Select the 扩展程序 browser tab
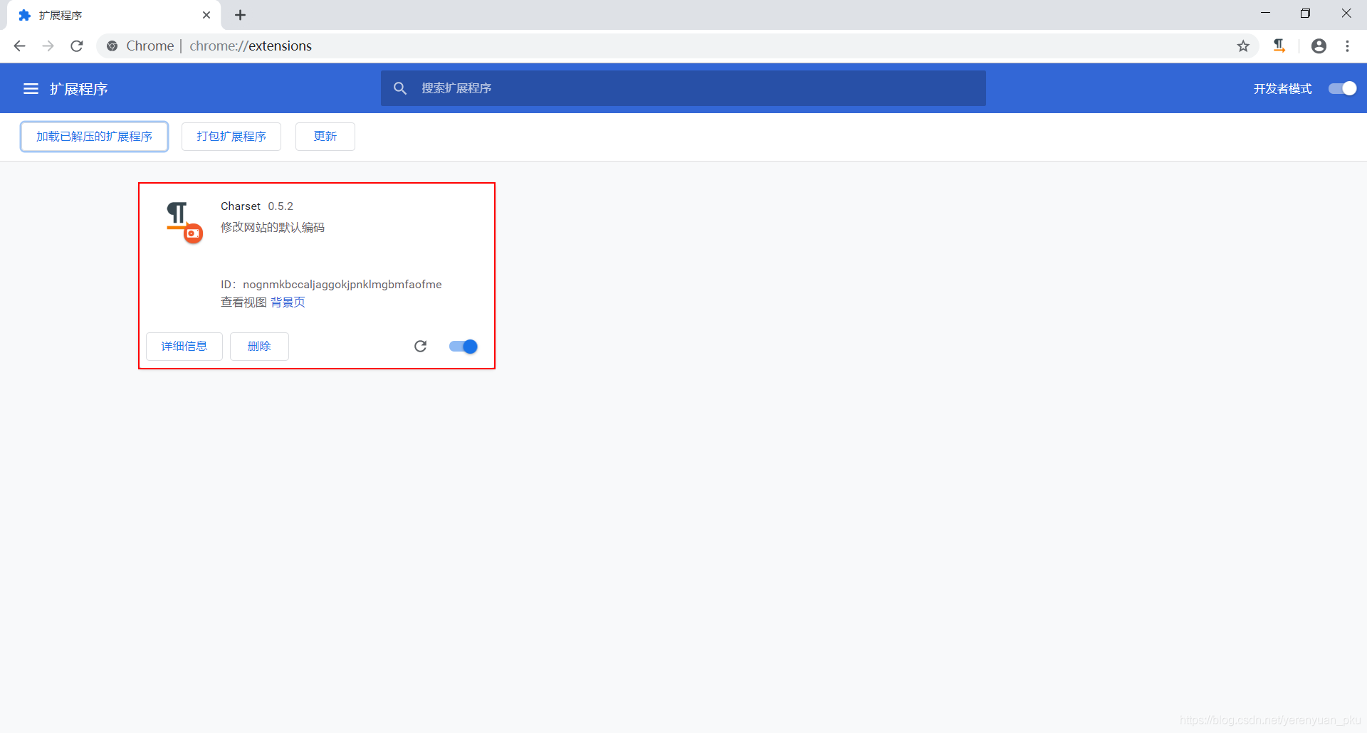Screen dimensions: 1367x733 coord(114,15)
